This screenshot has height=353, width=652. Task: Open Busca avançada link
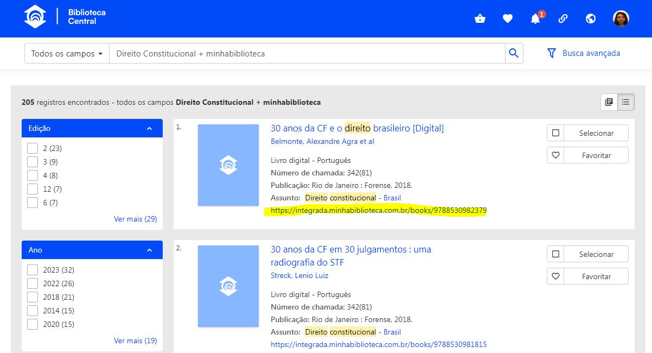coord(591,53)
